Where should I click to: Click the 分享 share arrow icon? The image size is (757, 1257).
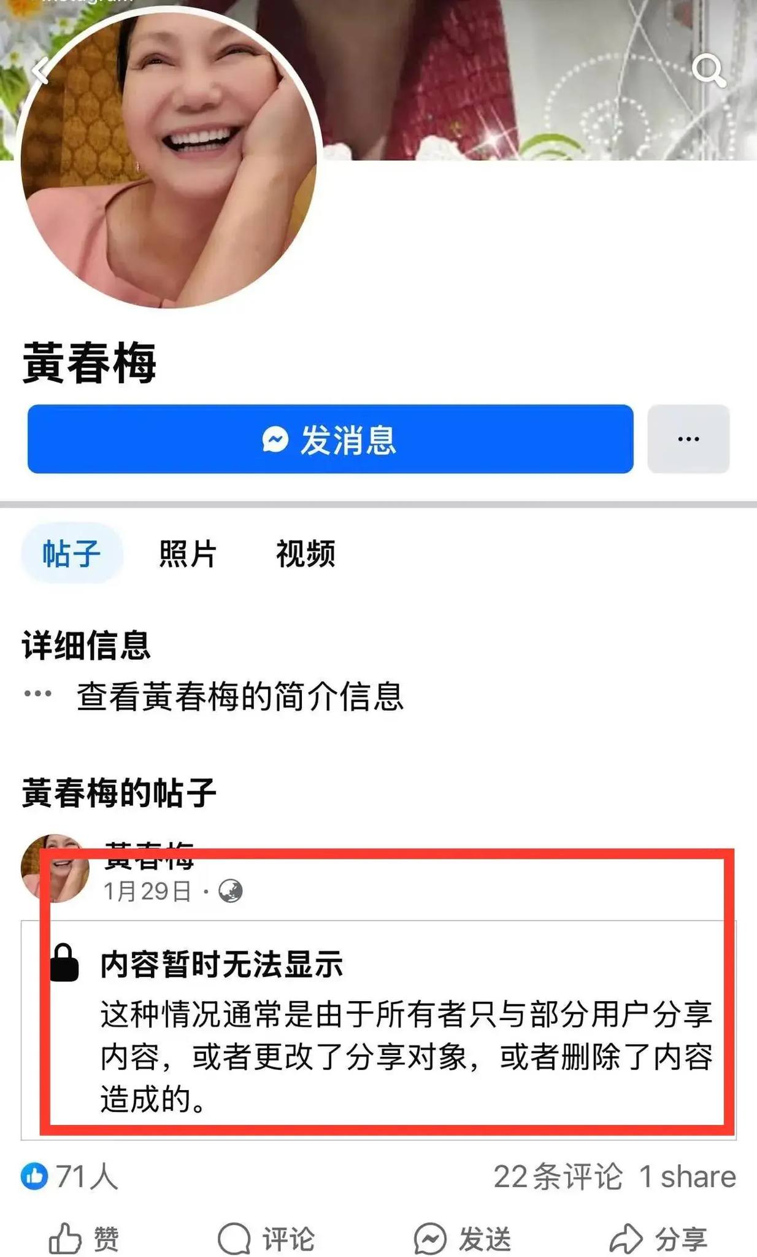coord(626,1239)
